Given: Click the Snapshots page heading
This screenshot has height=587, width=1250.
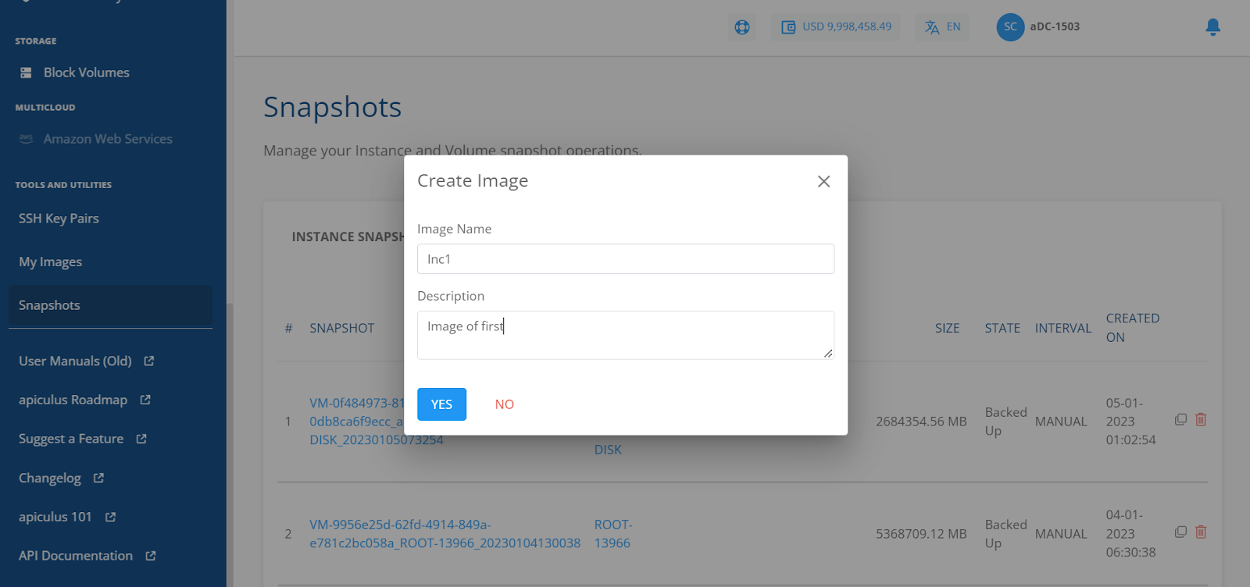Looking at the screenshot, I should tap(332, 107).
